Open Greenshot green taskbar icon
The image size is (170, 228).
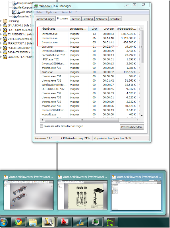(x=111, y=222)
